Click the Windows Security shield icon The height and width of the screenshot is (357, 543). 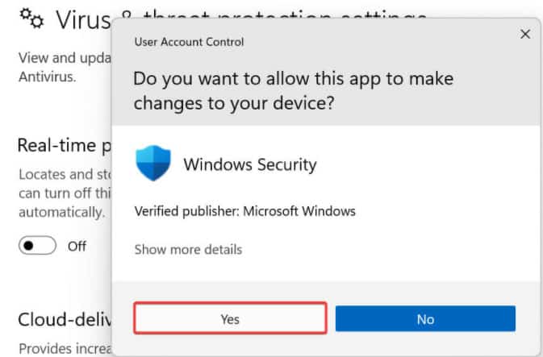click(x=153, y=164)
